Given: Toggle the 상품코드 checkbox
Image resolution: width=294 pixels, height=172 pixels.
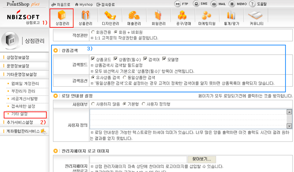Looking at the screenshot, I should coord(93,59).
